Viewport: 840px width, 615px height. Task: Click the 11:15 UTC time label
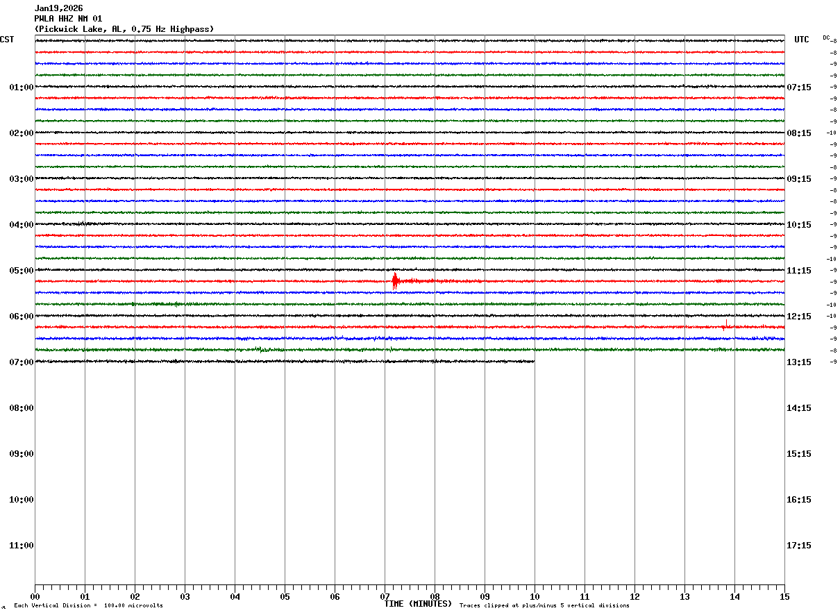pyautogui.click(x=799, y=271)
